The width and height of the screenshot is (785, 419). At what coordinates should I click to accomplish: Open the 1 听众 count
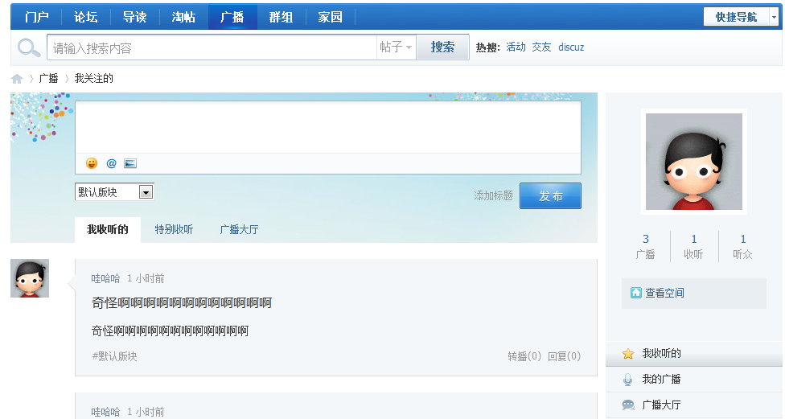(742, 246)
